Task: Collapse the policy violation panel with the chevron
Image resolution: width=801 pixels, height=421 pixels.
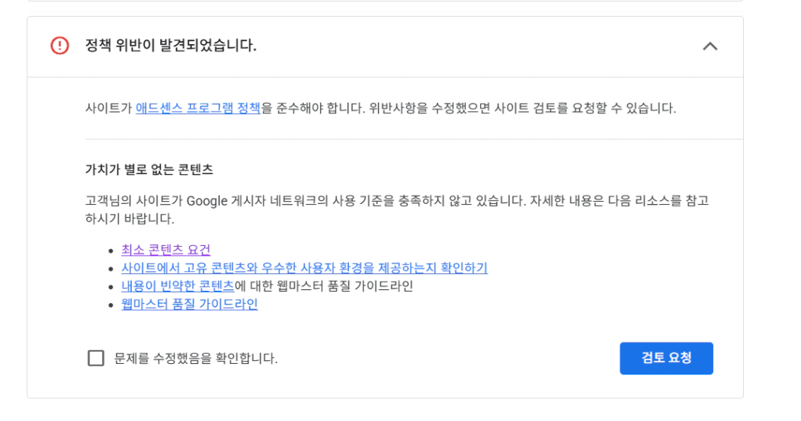Action: pos(710,46)
